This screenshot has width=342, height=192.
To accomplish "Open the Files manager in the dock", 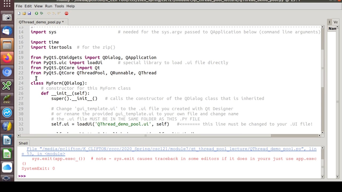I will coord(7,45).
